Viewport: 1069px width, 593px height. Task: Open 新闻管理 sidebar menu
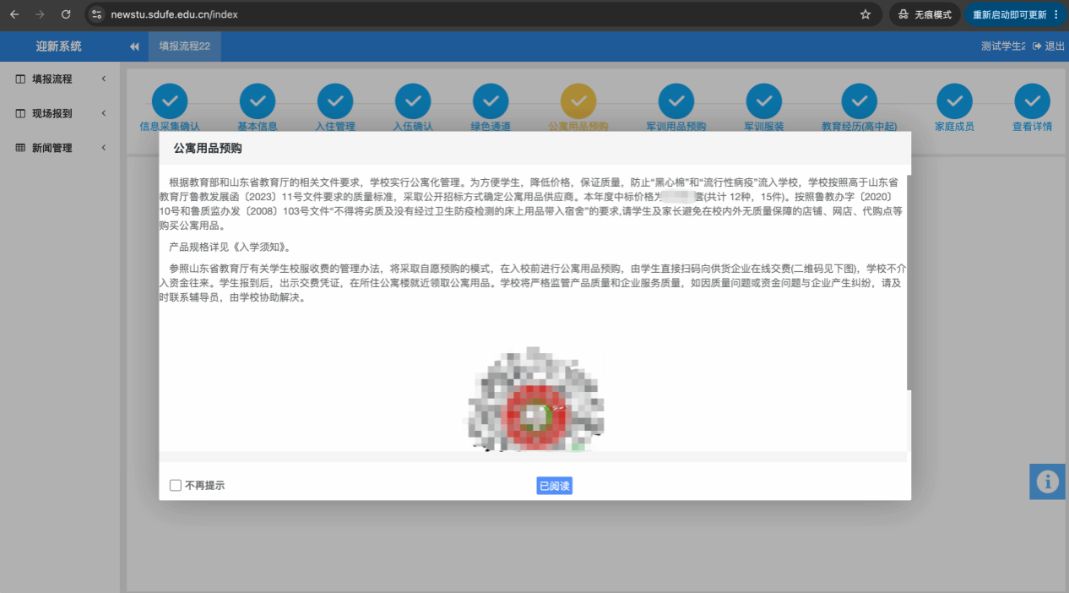tap(61, 148)
